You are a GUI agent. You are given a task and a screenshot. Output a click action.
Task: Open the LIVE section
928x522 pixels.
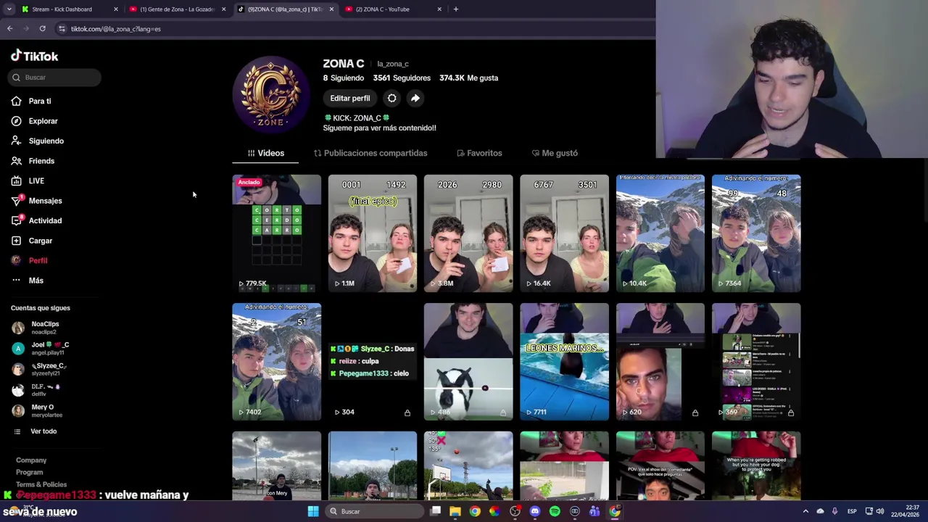(28, 181)
